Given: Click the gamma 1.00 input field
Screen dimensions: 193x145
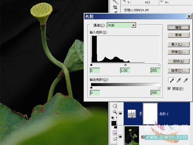Looking at the screenshot, I should click(125, 70).
